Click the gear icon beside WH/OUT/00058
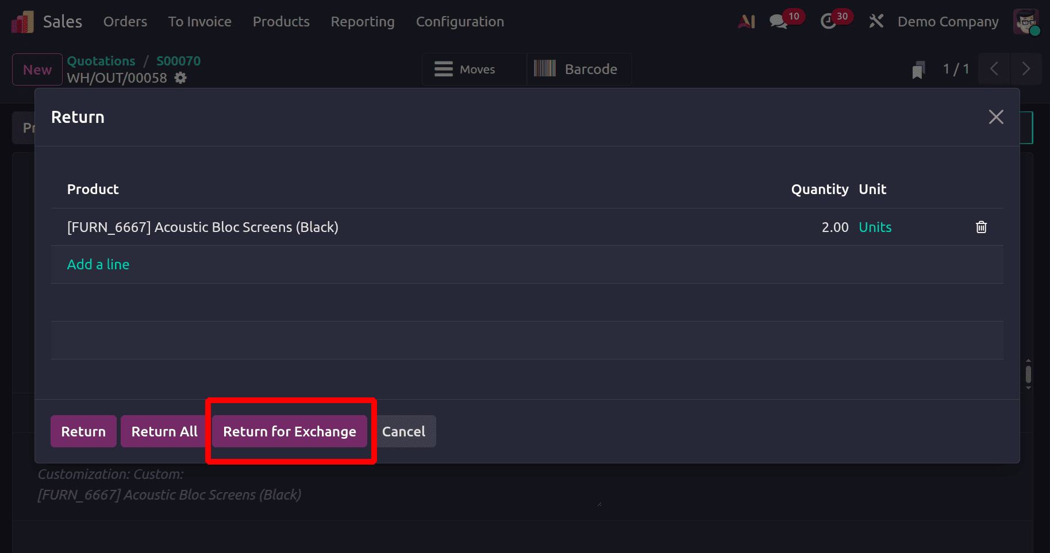The width and height of the screenshot is (1050, 553). [x=180, y=78]
